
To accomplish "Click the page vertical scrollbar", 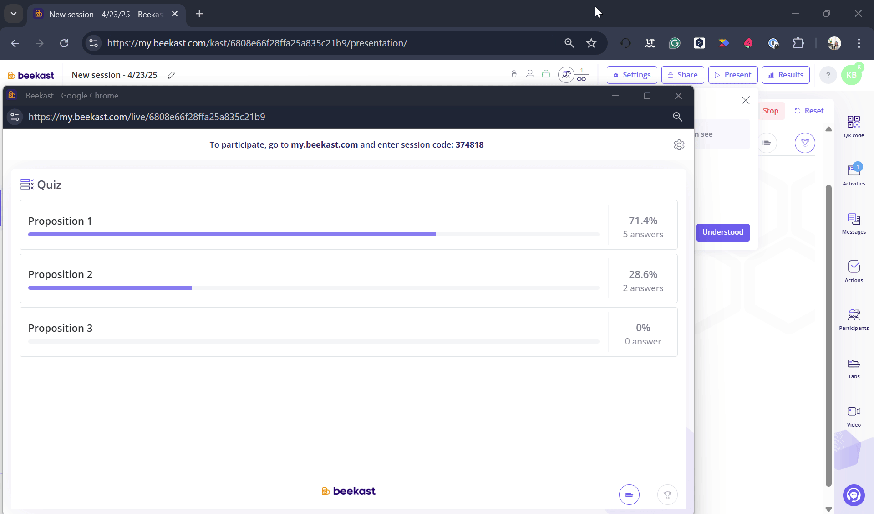I will [x=828, y=336].
